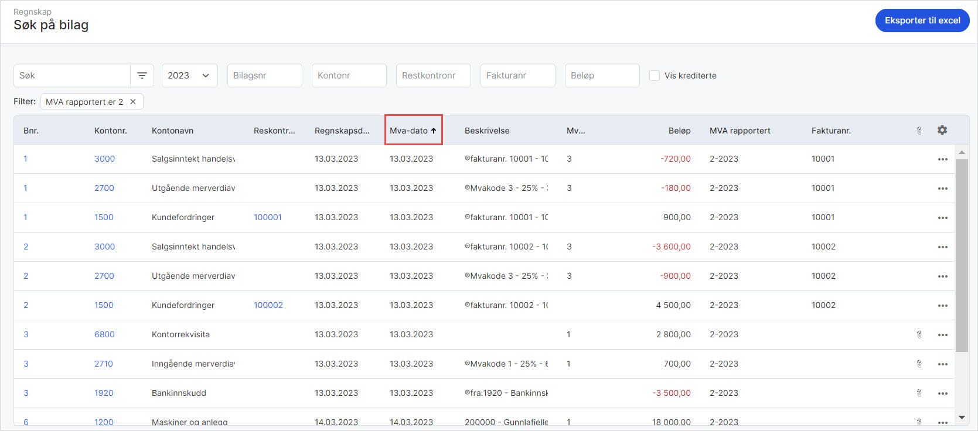The height and width of the screenshot is (431, 978).
Task: Click attachment paperclip on Bankinnskudd row
Action: point(919,393)
